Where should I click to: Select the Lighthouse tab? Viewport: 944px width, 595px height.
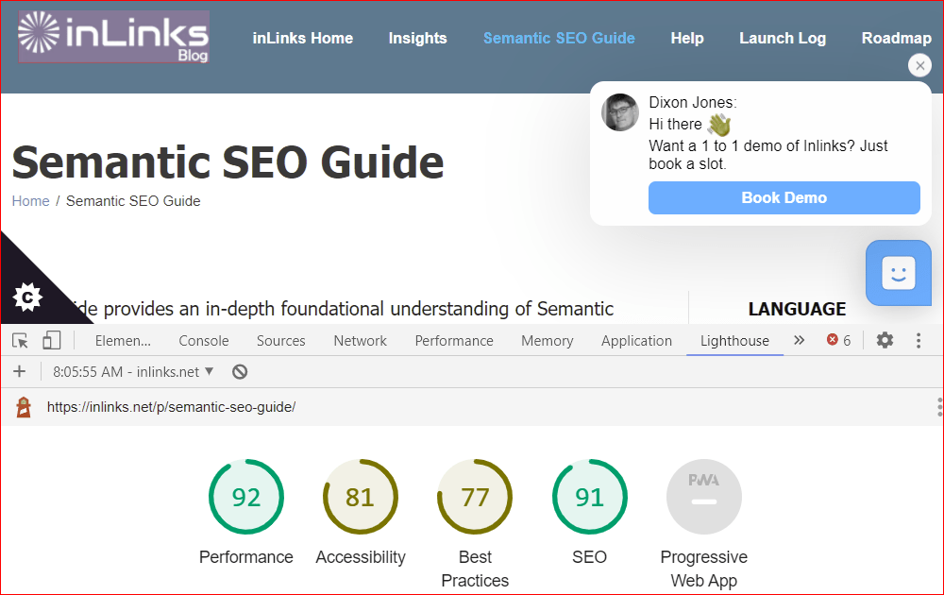coord(734,341)
